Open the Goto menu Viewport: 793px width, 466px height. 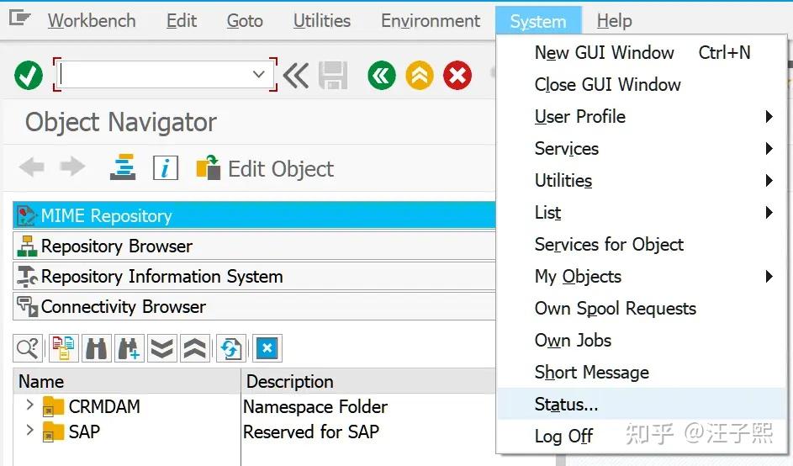[x=245, y=21]
